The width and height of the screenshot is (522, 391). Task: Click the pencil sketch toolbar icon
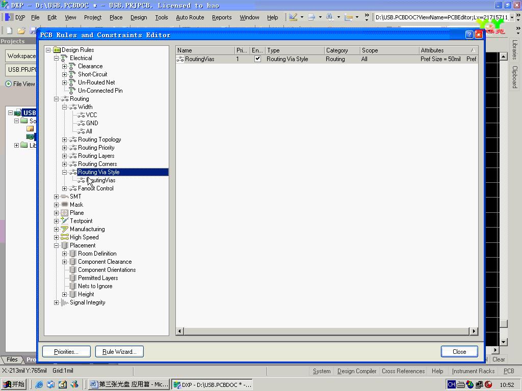(293, 17)
